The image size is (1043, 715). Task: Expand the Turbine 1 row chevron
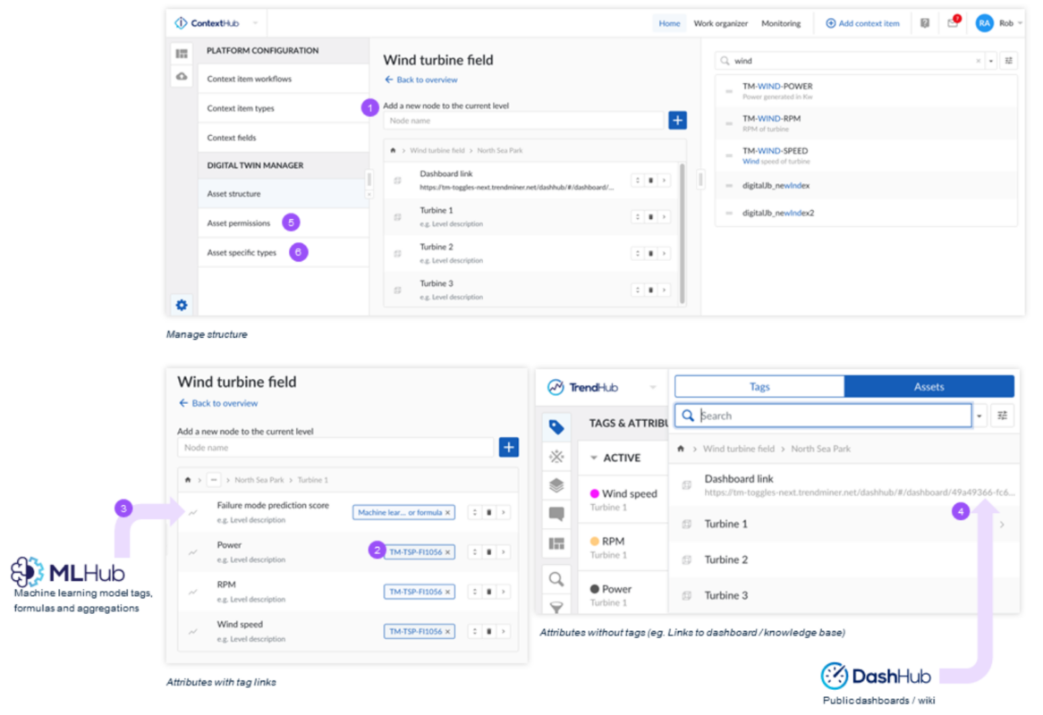coord(1002,524)
